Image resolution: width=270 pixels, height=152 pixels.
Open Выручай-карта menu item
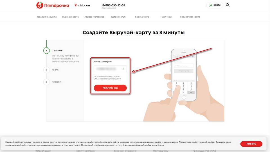point(70,17)
